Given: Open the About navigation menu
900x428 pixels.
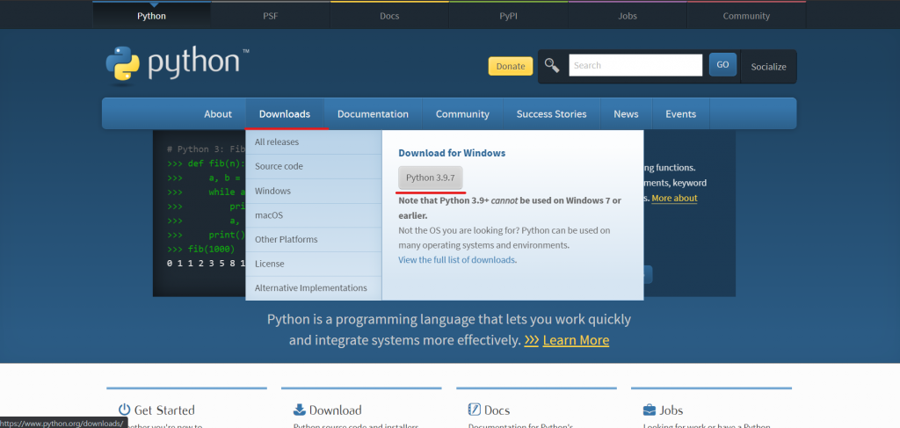Looking at the screenshot, I should (218, 113).
